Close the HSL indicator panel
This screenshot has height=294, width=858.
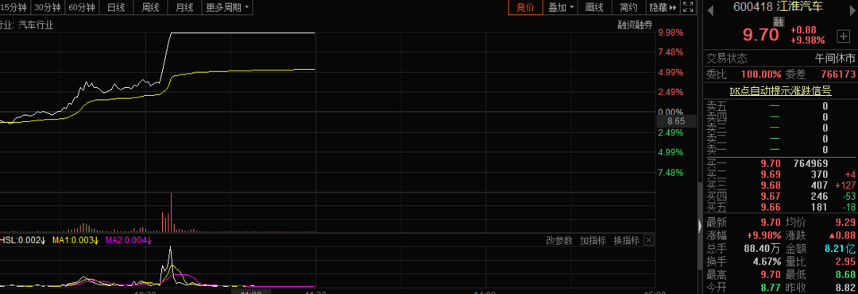coord(648,240)
